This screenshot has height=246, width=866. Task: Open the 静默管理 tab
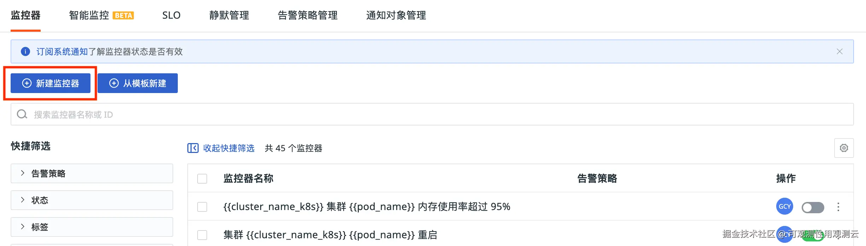click(x=229, y=16)
